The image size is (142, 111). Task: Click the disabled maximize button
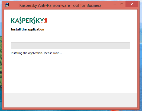[122, 4]
